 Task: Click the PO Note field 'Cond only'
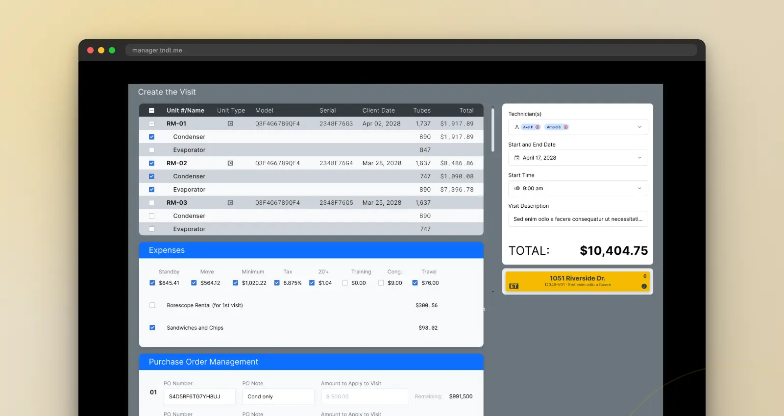pos(278,396)
